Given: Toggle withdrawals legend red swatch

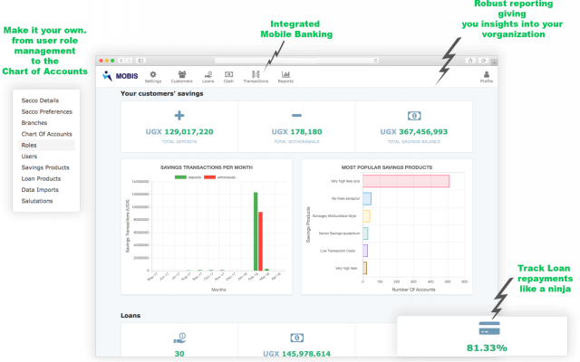Looking at the screenshot, I should tap(209, 177).
